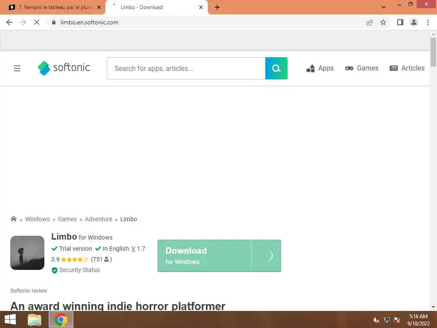Click the page vertical scrollbar thumb
The image size is (437, 328).
pyautogui.click(x=433, y=52)
